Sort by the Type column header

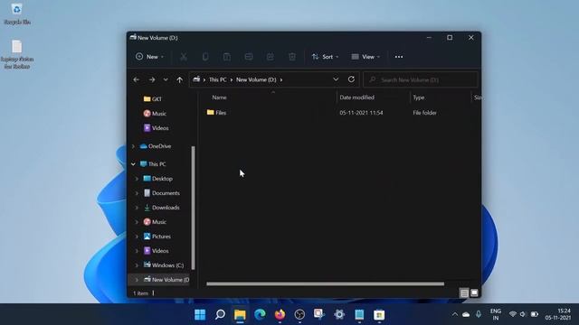(418, 97)
